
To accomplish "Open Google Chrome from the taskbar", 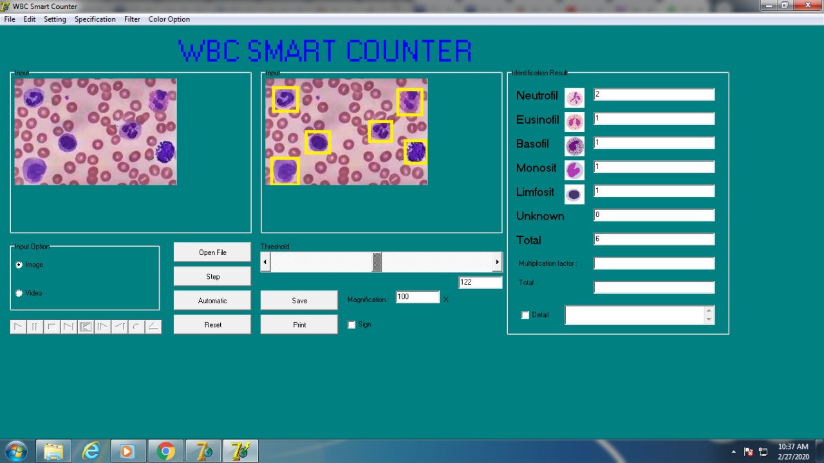I will (165, 451).
